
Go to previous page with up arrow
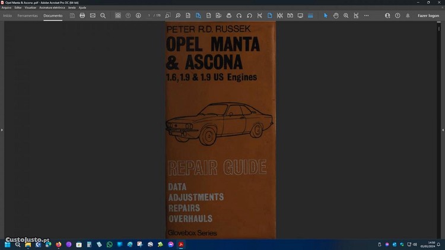coord(128,15)
